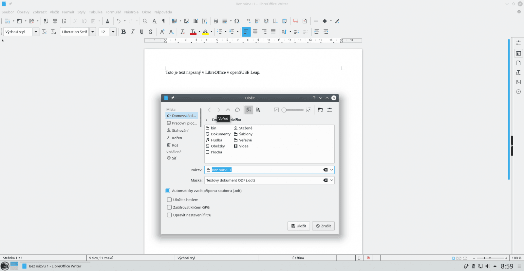Viewport: 524px width, 271px height.
Task: Open Nástroje menu
Action: [x=131, y=12]
